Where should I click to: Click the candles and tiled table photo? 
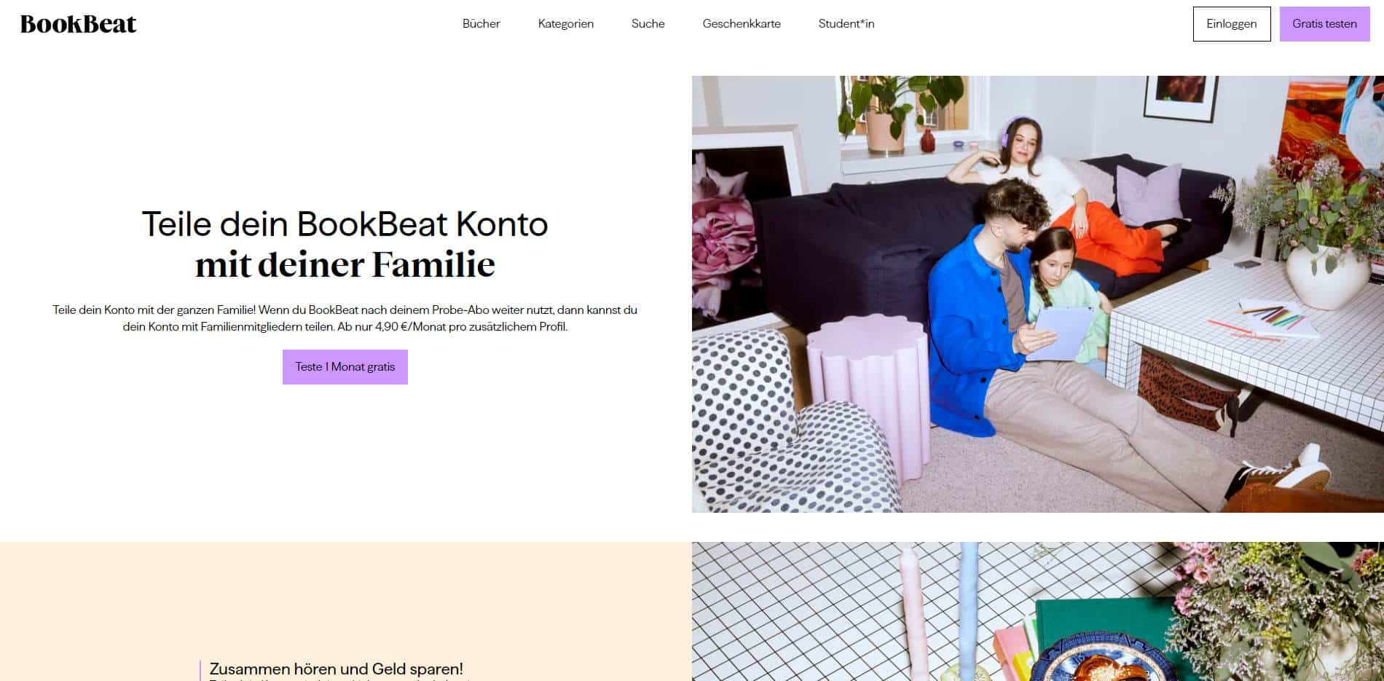tap(1038, 612)
